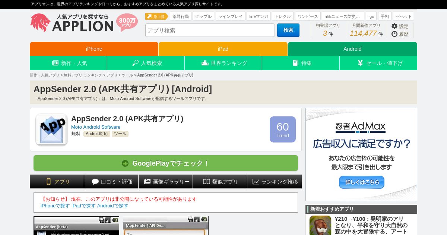Click the 手相 trending keyword
Screen dimensions: 447x235
[385, 16]
